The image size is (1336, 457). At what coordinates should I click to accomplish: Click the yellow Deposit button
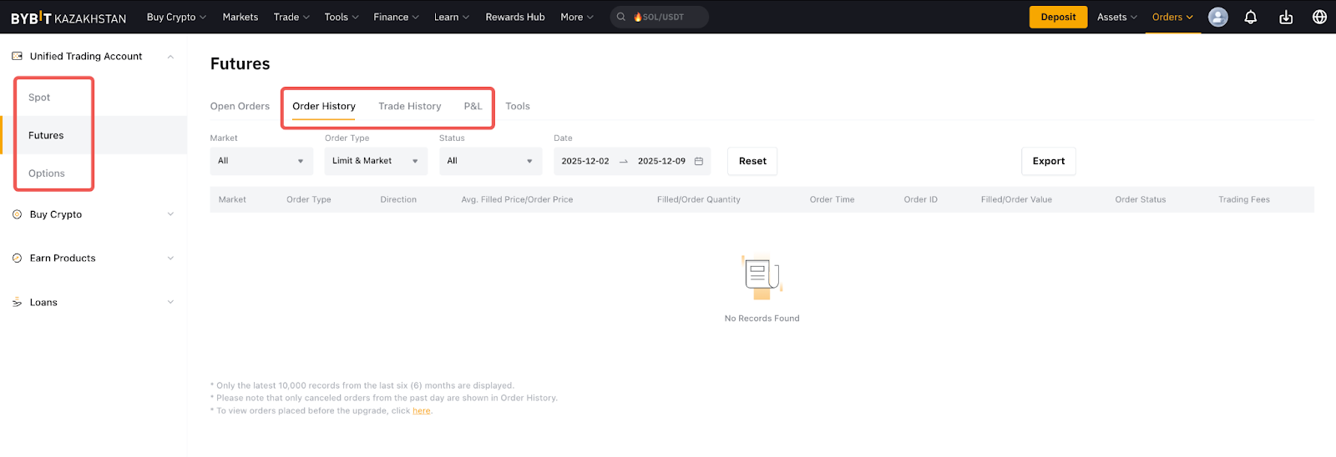pos(1058,17)
